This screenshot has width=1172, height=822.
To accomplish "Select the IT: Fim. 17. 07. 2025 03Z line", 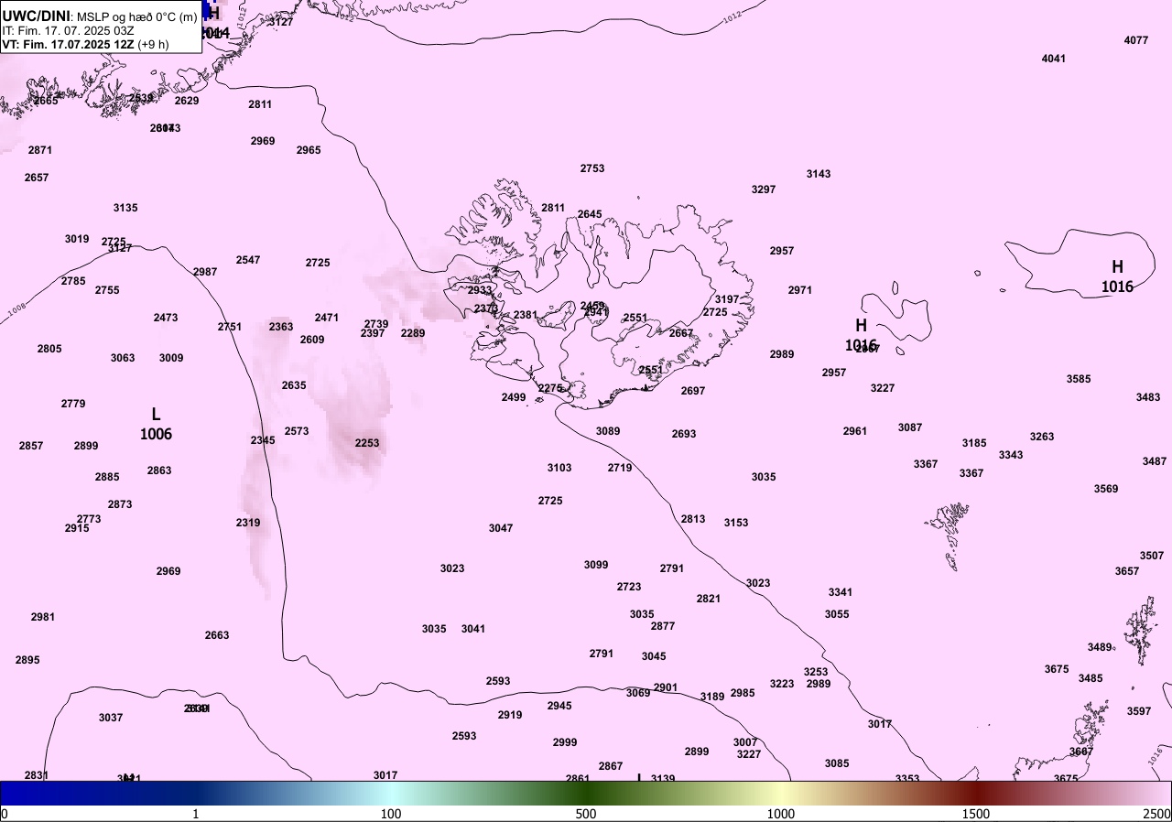I will coord(68,30).
